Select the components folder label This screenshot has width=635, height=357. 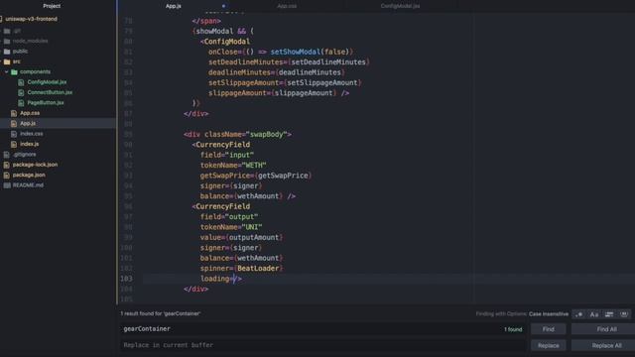pos(36,72)
